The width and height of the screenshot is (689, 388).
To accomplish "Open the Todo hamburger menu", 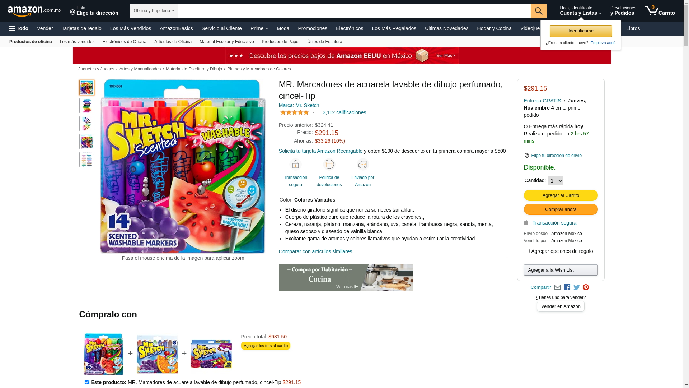I will pyautogui.click(x=18, y=28).
